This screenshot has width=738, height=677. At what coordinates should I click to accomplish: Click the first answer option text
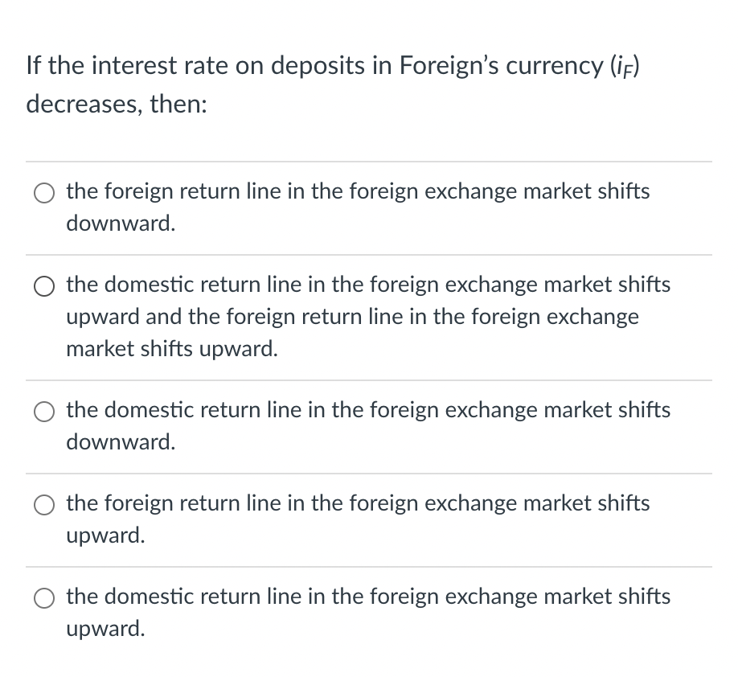[358, 191]
